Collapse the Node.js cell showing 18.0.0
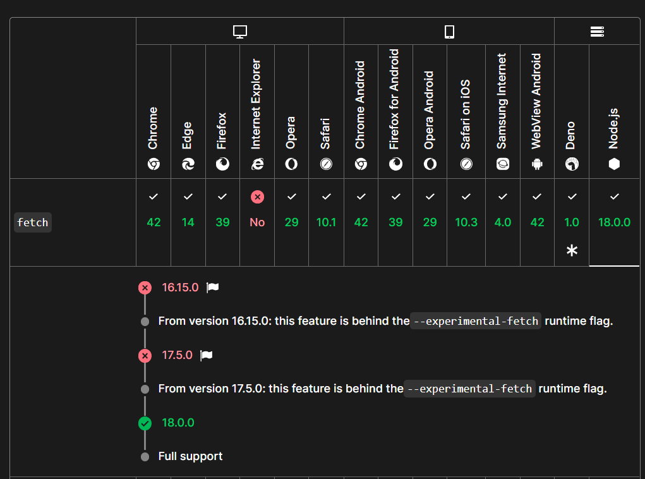The image size is (645, 479). pyautogui.click(x=614, y=222)
